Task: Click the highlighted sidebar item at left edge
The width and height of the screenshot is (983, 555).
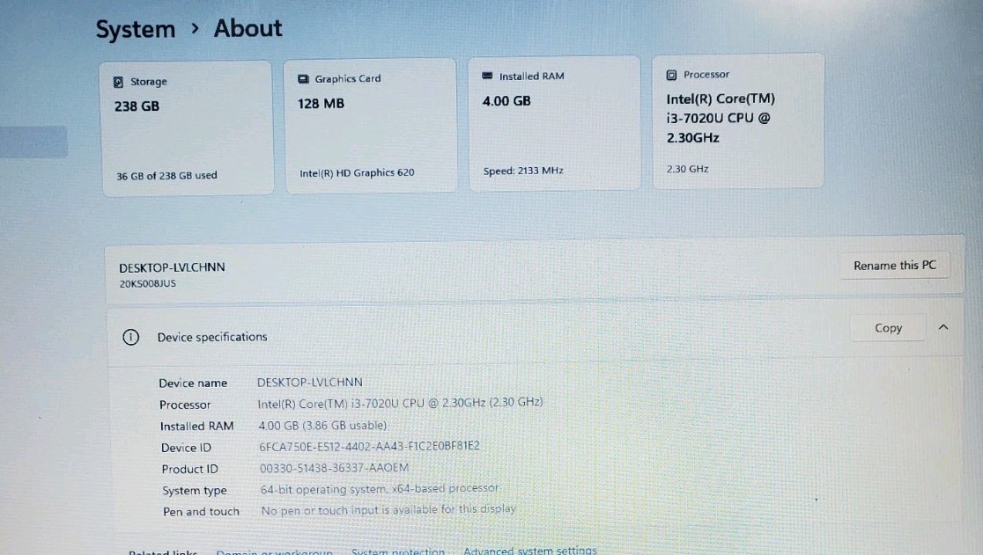Action: click(x=33, y=142)
